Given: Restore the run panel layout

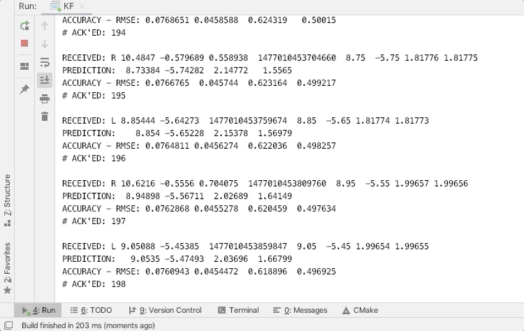Looking at the screenshot, I should (x=24, y=66).
